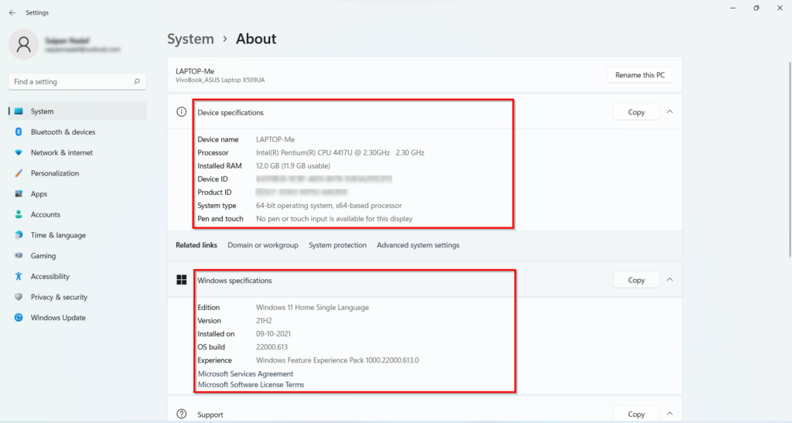Viewport: 792px width, 423px height.
Task: Click the vertical scrollbar thumb
Action: coord(790,159)
